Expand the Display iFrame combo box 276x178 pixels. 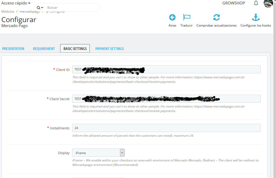point(98,153)
